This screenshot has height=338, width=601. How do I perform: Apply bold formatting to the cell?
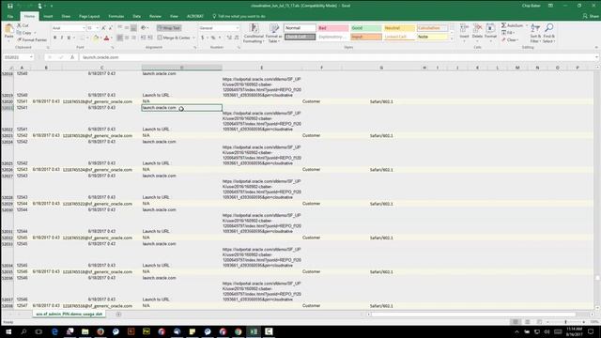54,38
